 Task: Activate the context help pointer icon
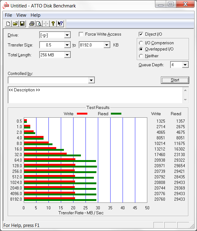click(60, 24)
